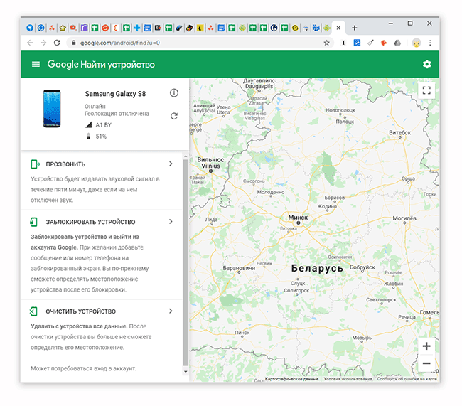Switch to the yellow 'l' icon tab

(200, 28)
